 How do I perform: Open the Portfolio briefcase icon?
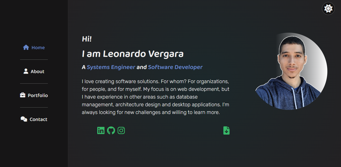click(23, 95)
